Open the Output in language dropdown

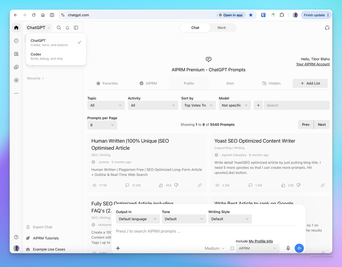click(x=138, y=219)
